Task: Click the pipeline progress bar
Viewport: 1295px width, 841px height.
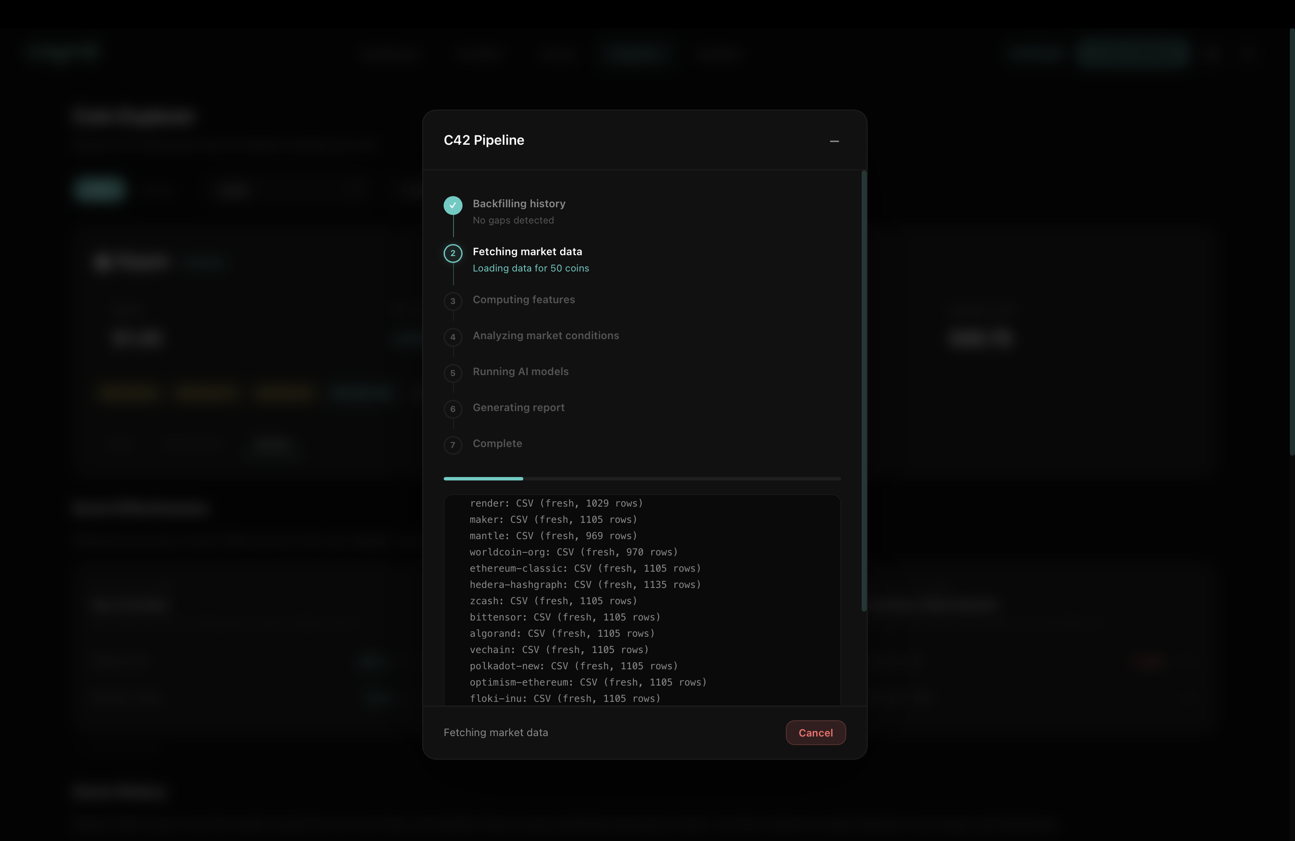Action: coord(642,479)
